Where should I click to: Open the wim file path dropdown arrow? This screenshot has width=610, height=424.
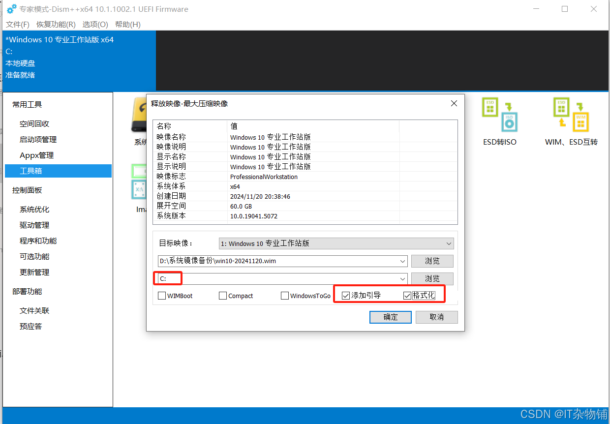(403, 261)
